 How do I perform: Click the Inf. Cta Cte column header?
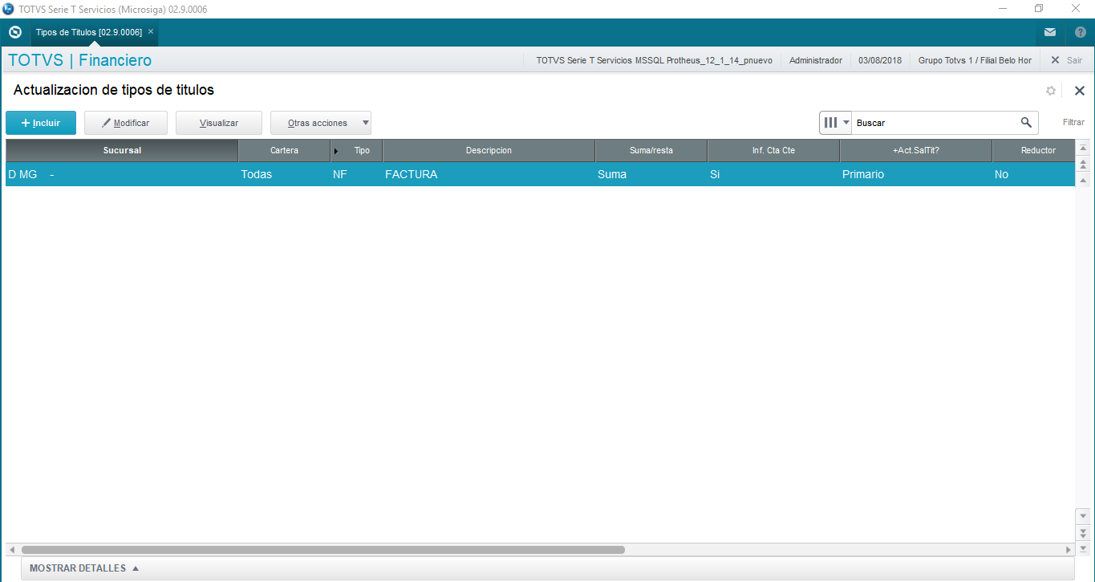click(x=773, y=150)
